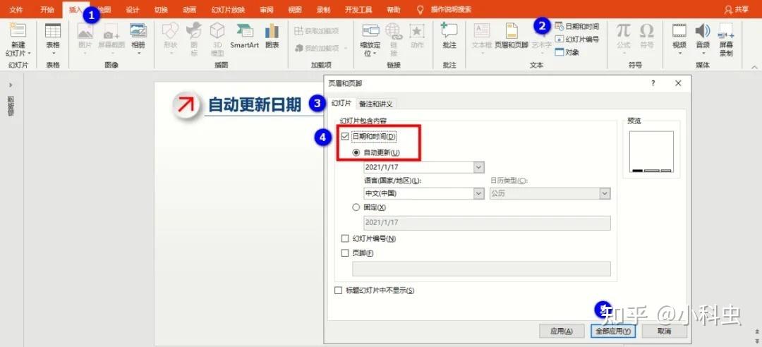Click the Text Box (文本框) icon

pyautogui.click(x=482, y=30)
